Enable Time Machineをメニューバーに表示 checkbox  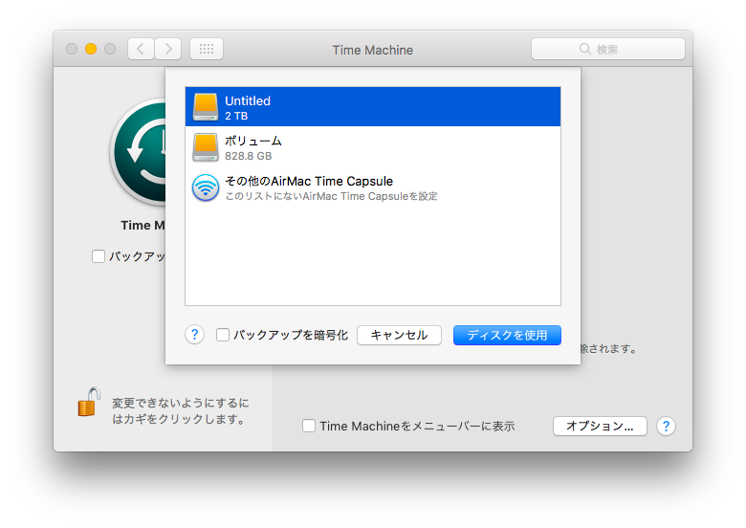[309, 426]
